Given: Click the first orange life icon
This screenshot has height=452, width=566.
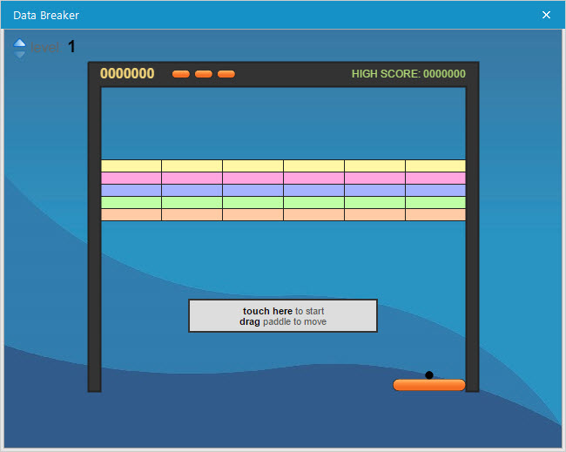Looking at the screenshot, I should 181,74.
